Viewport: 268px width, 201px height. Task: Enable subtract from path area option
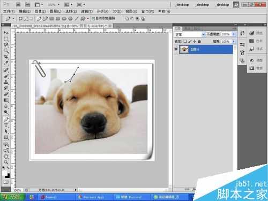tap(132, 19)
